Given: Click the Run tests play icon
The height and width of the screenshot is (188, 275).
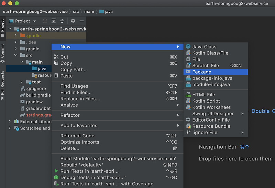Looking at the screenshot, I should (57, 171).
